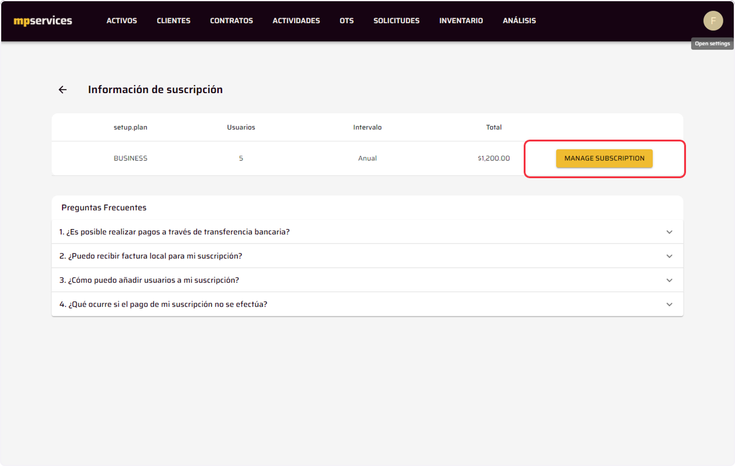Click the users value 5
This screenshot has width=735, height=466.
(241, 158)
